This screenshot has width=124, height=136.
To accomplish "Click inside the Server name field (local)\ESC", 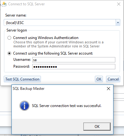I will (60, 22).
